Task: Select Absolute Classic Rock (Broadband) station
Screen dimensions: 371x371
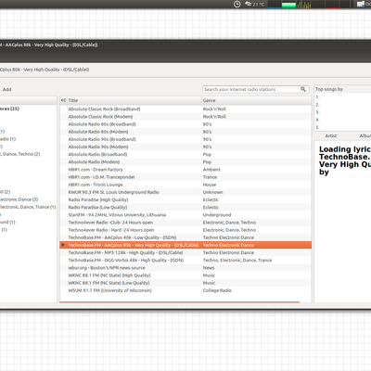Action: [185, 109]
